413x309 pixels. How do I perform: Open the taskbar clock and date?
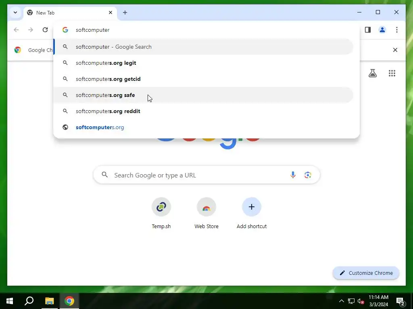(x=378, y=301)
